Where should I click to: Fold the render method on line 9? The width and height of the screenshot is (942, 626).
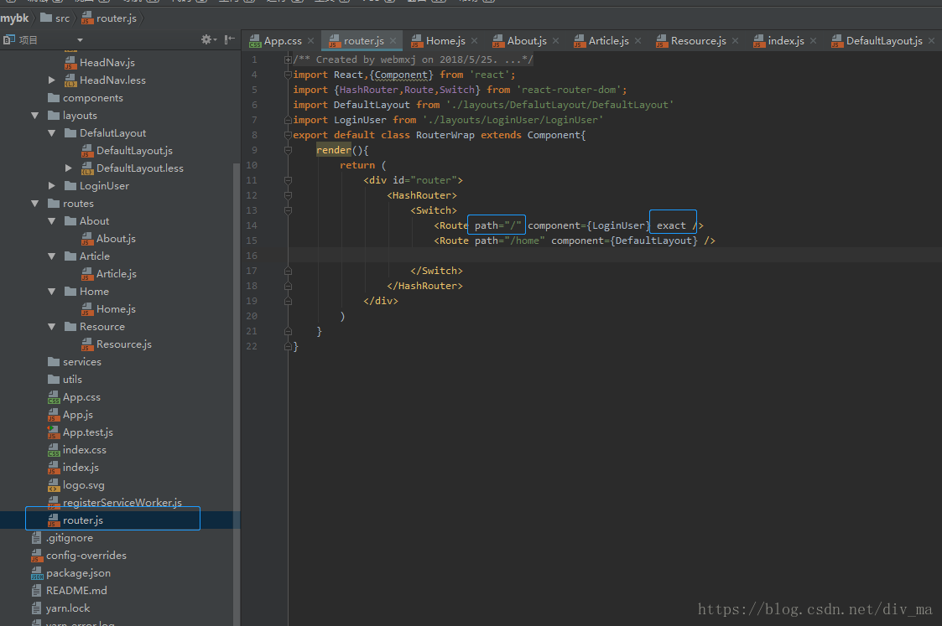(x=288, y=150)
